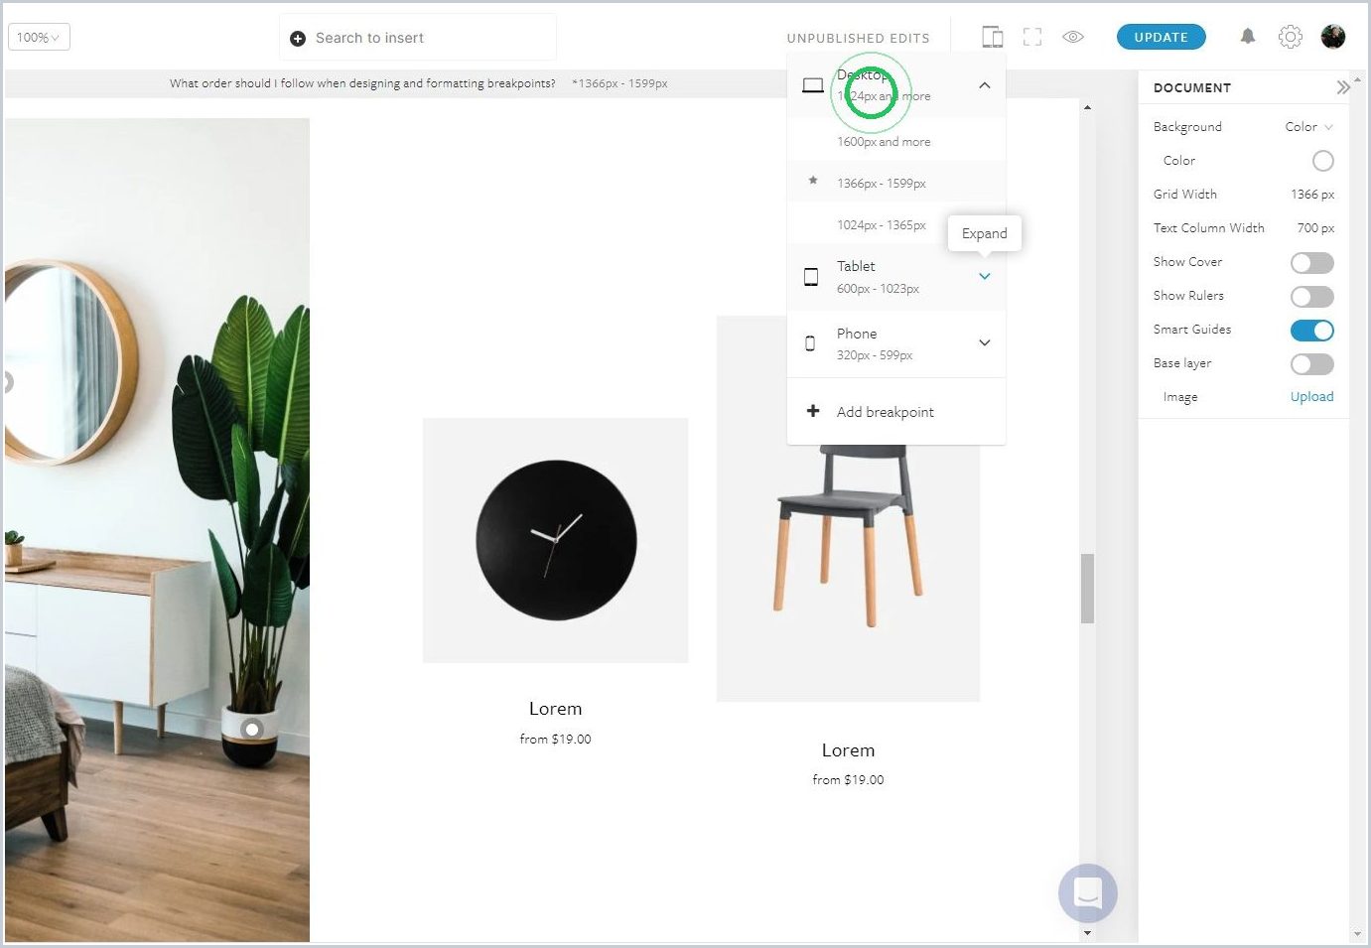
Task: Open Background type Color dropdown
Action: (1308, 127)
